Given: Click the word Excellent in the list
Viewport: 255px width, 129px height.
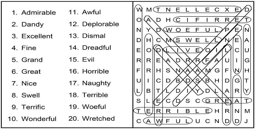Looking at the screenshot, I should [37, 36].
